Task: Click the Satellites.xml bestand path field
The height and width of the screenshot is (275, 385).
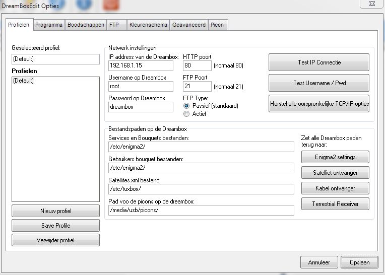Action: [x=201, y=189]
